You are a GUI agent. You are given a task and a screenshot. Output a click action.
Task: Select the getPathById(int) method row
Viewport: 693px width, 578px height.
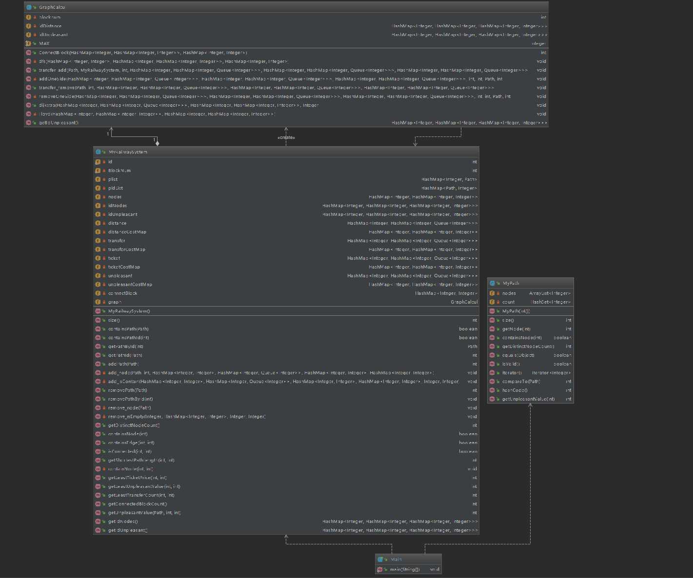tap(286, 347)
